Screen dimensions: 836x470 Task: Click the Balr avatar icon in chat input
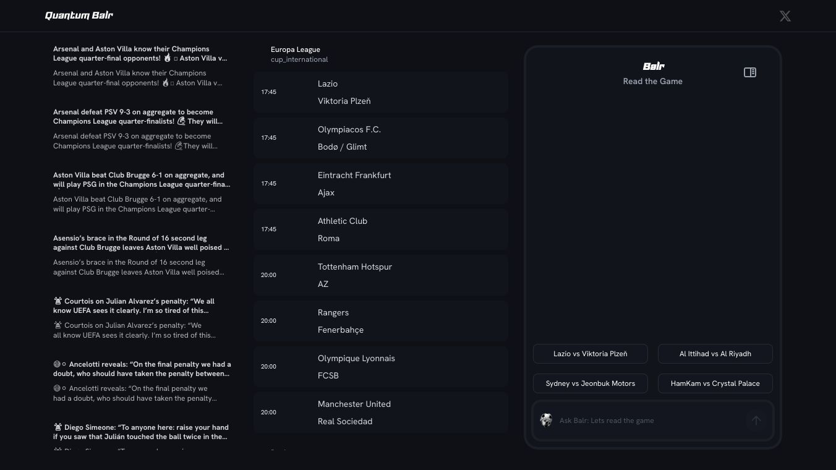coord(546,421)
